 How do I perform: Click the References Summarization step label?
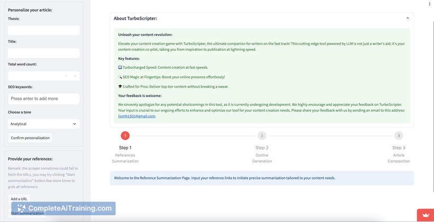[125, 158]
